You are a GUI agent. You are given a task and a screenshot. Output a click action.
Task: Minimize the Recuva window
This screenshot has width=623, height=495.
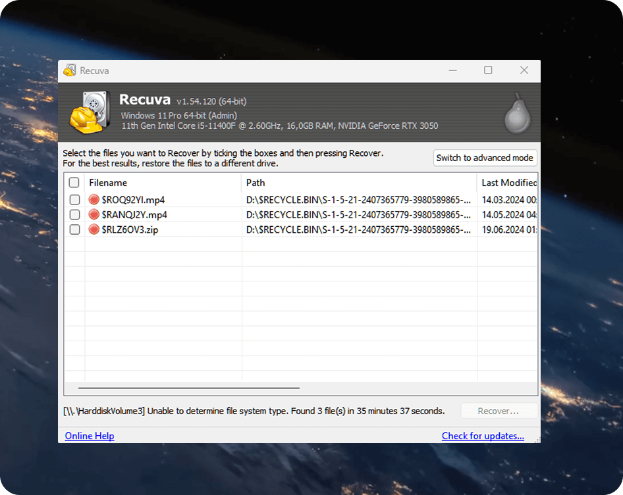(x=452, y=70)
